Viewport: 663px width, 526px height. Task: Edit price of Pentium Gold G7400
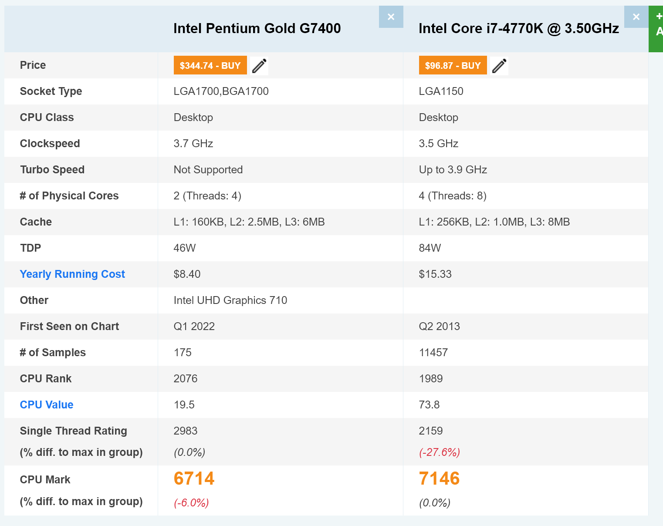[259, 66]
